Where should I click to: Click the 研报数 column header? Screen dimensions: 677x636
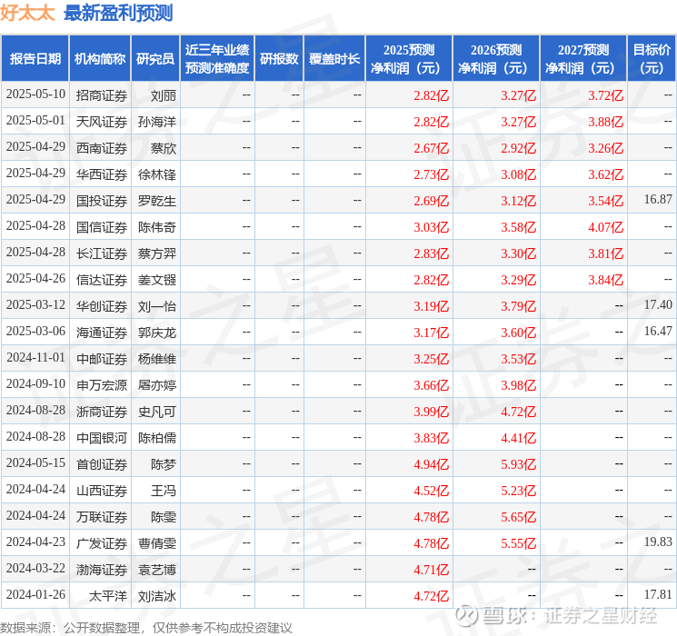click(279, 59)
